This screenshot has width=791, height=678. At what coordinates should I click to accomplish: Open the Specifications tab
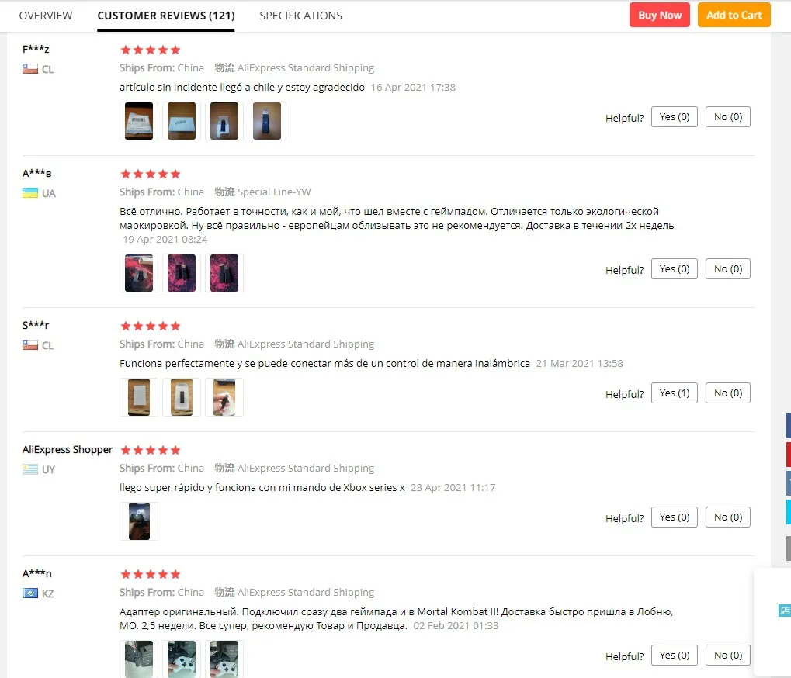(300, 16)
